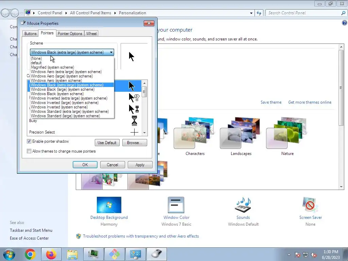Open Taskbar and Start Menu link

point(31,230)
